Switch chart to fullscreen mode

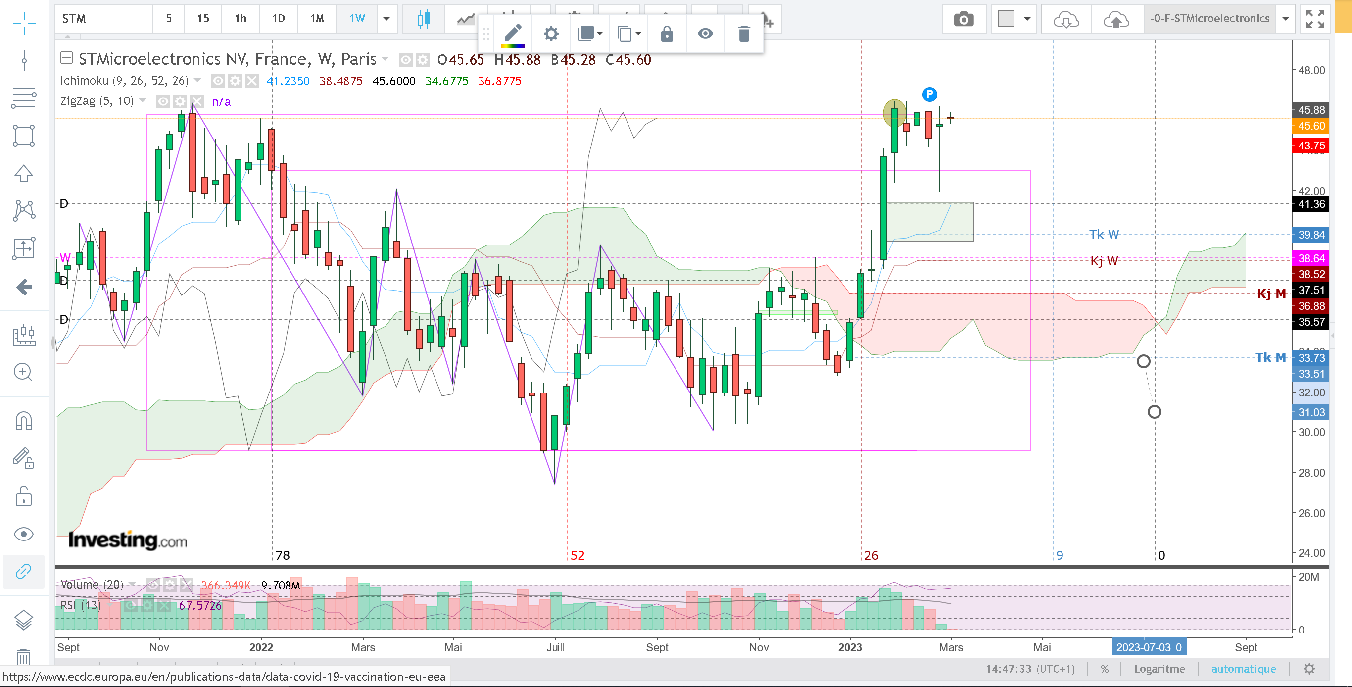[x=1315, y=19]
